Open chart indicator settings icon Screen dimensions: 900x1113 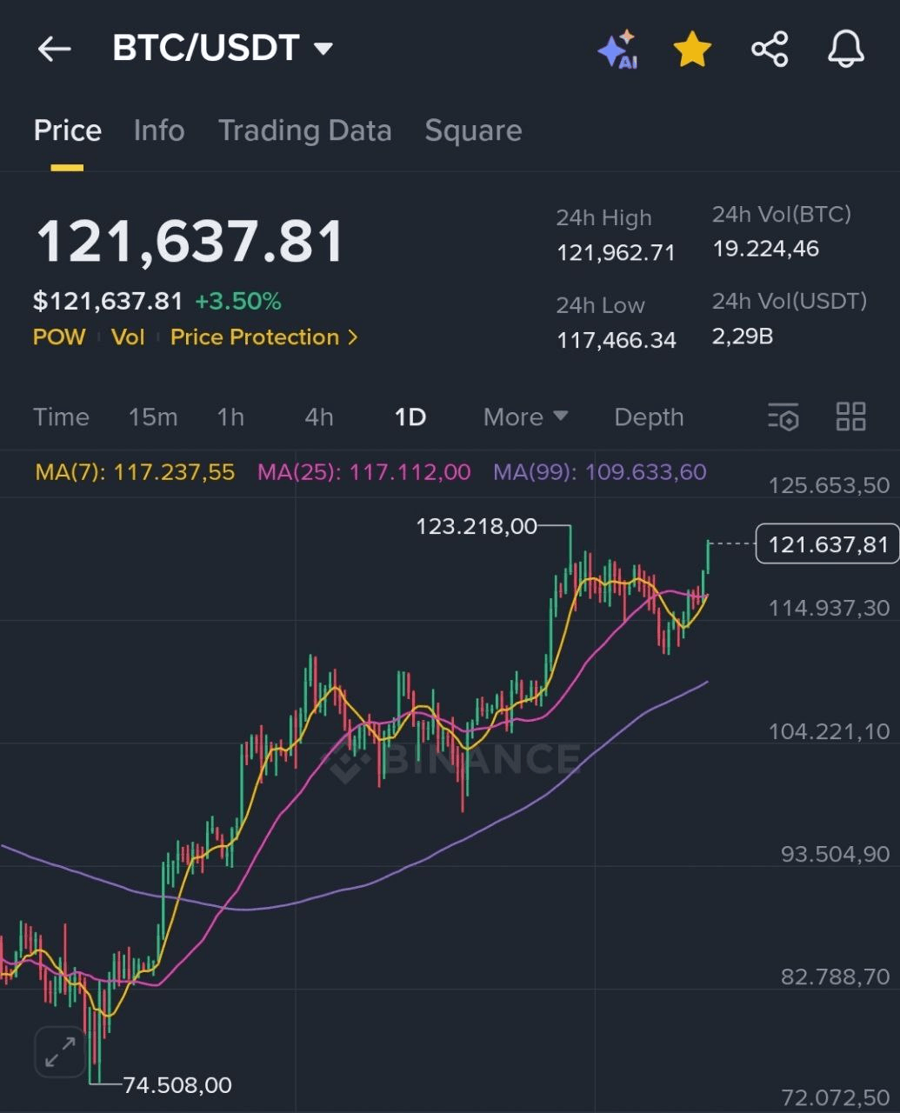tap(783, 417)
